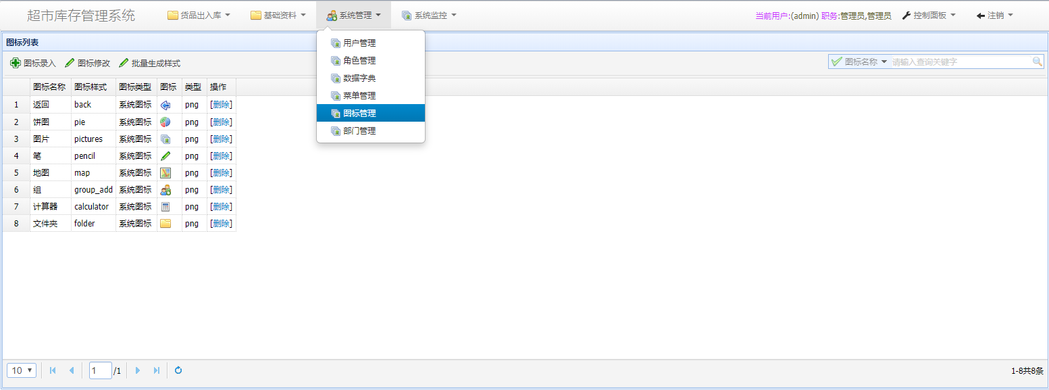The image size is (1049, 390).
Task: Click the users icon beside 系统管理
Action: [332, 15]
